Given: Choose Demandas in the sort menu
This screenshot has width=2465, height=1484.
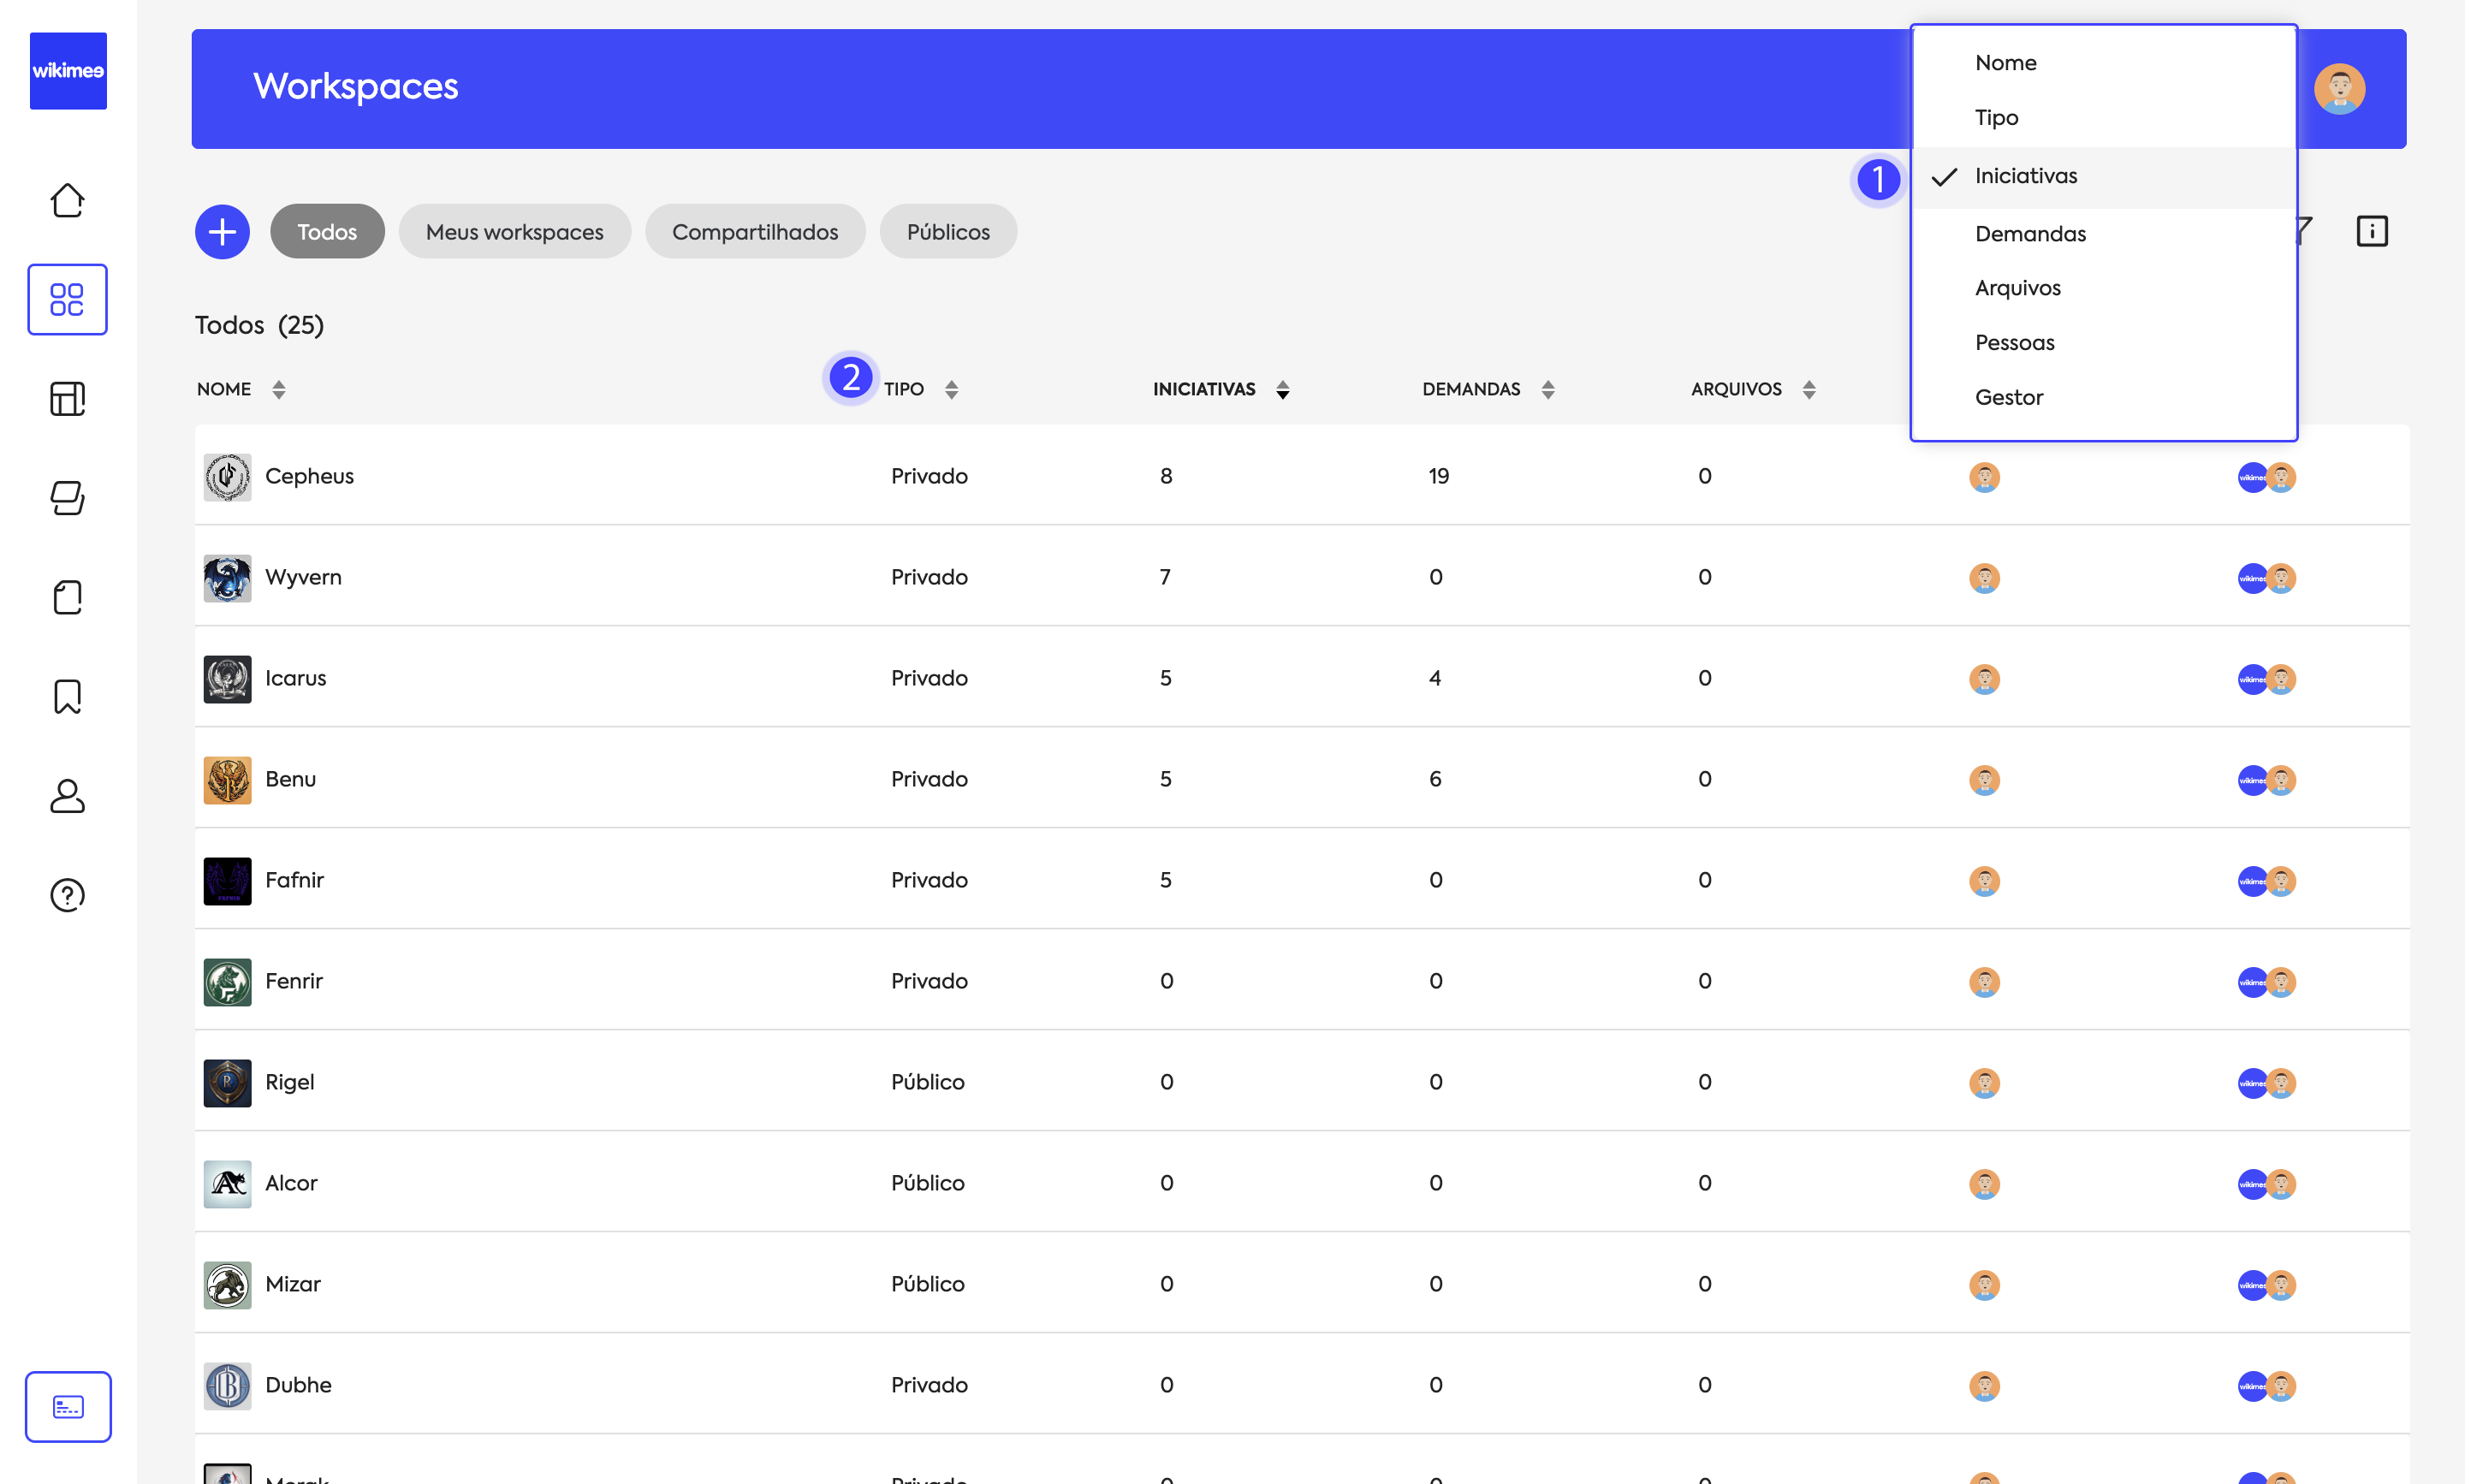Looking at the screenshot, I should pyautogui.click(x=2030, y=234).
